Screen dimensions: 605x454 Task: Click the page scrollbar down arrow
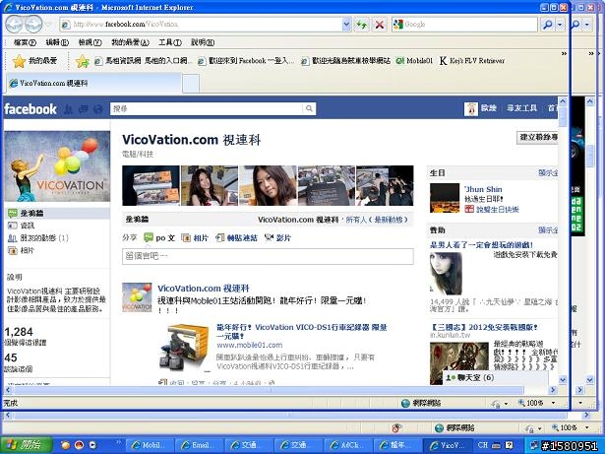point(563,380)
